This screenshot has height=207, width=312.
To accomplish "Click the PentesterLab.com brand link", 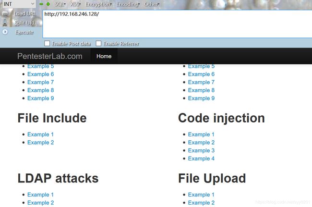I will point(50,56).
